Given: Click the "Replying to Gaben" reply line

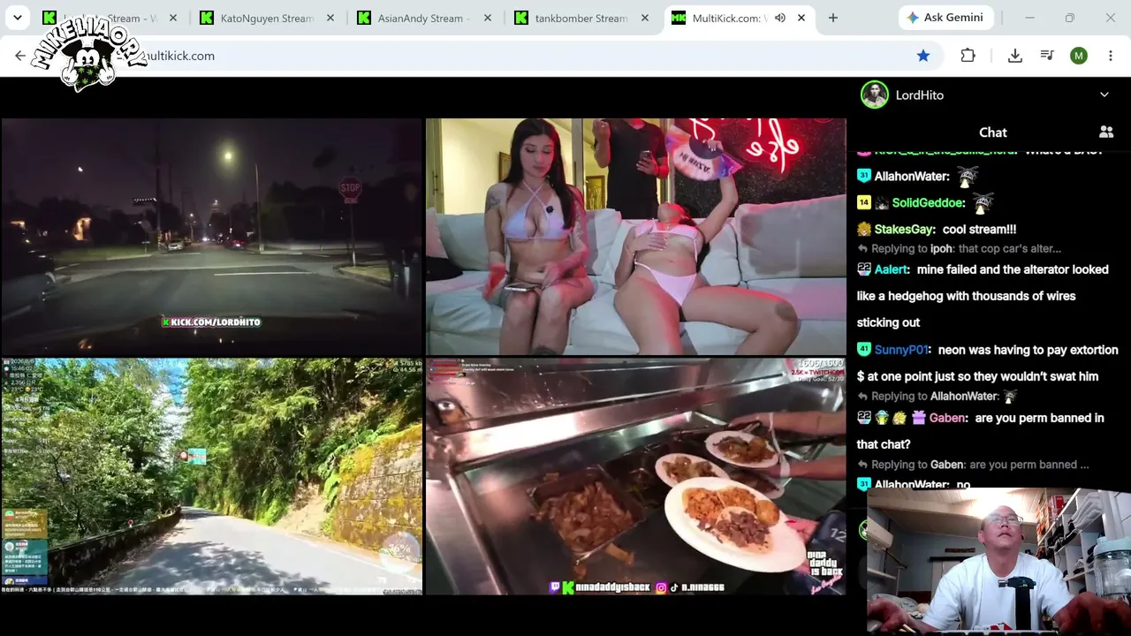Looking at the screenshot, I should coord(975,465).
